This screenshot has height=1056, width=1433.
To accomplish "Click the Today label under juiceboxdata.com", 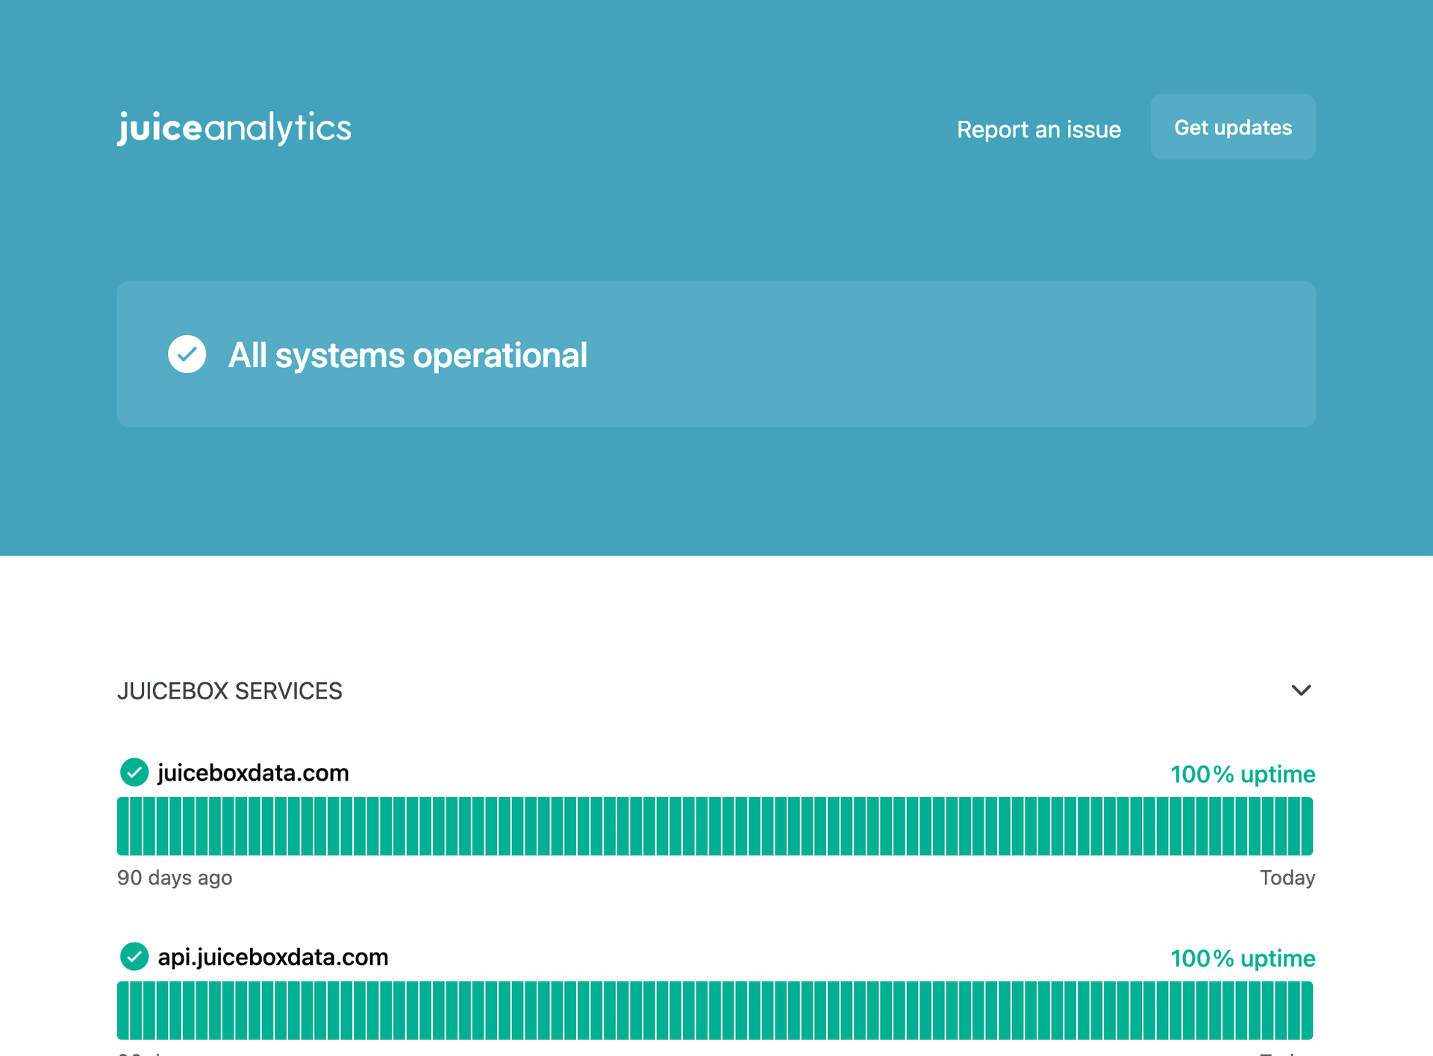I will 1287,878.
